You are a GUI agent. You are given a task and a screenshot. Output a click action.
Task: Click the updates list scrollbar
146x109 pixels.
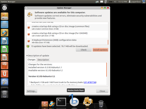click(108, 42)
